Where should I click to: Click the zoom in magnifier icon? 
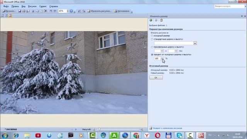tap(142, 129)
